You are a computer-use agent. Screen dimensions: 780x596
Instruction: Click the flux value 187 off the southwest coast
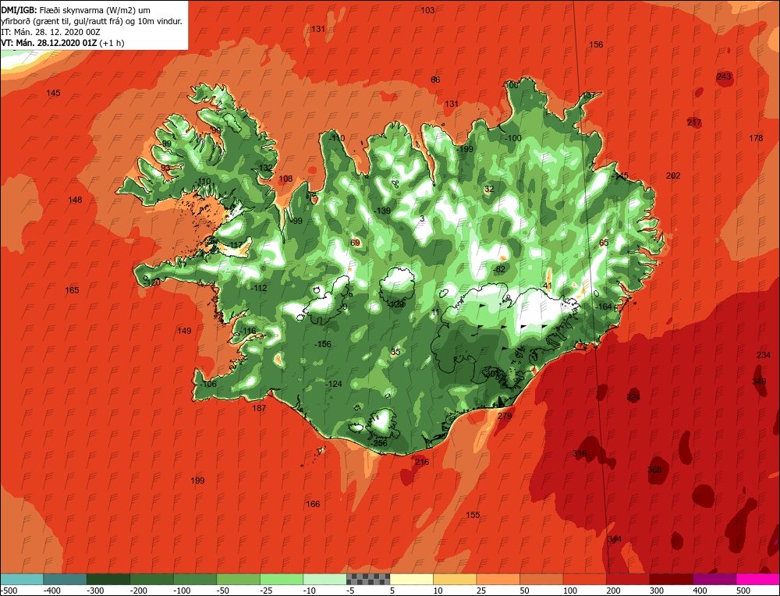tap(259, 408)
